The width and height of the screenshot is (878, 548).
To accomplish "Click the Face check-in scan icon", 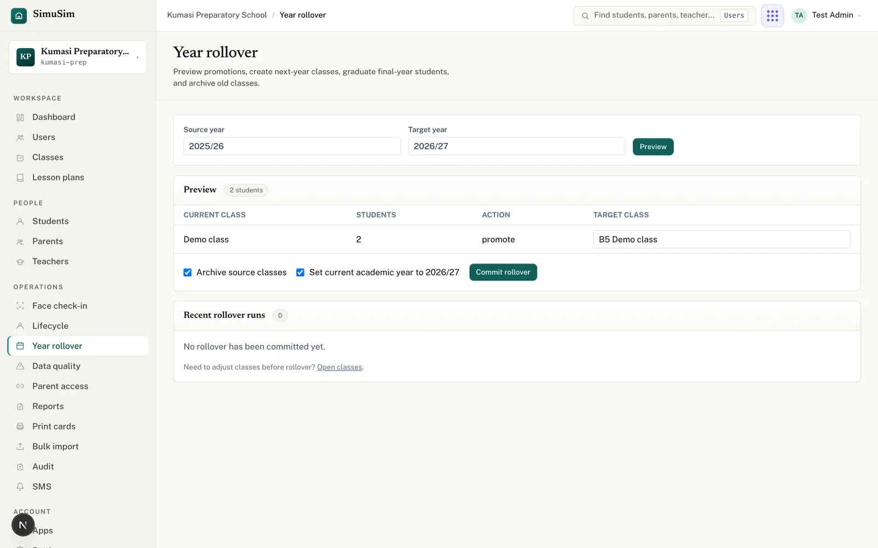I will pyautogui.click(x=20, y=306).
